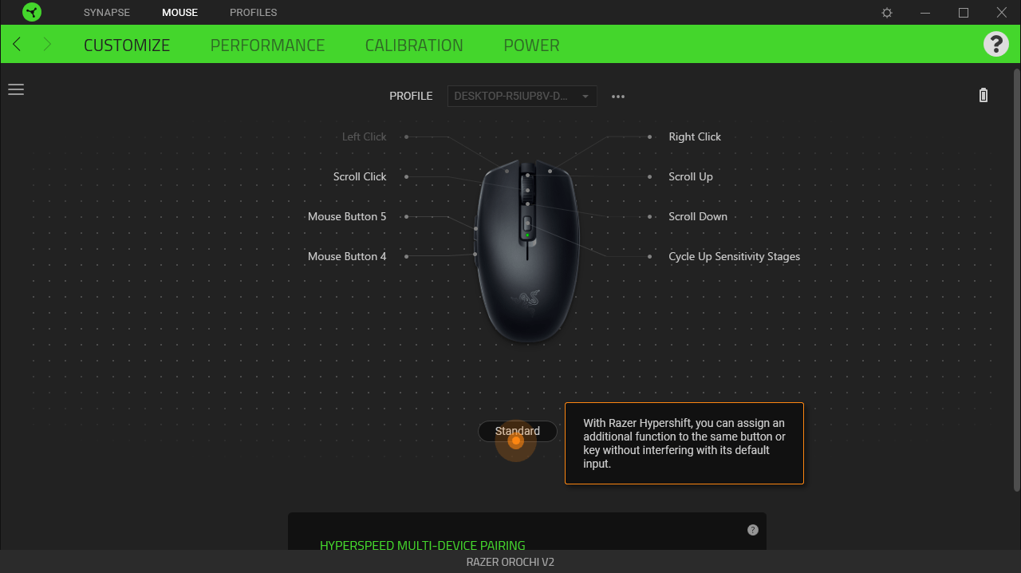Viewport: 1021px width, 573px height.
Task: Check the battery status icon
Action: pyautogui.click(x=984, y=95)
